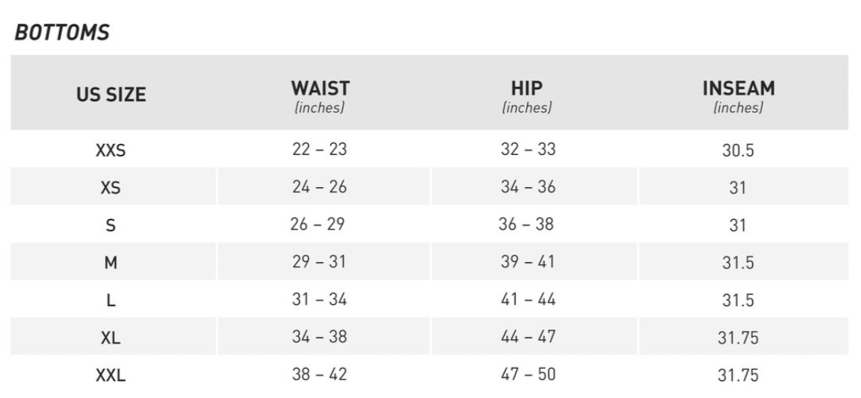Click the 47 – 50 hip measurement

[x=528, y=374]
